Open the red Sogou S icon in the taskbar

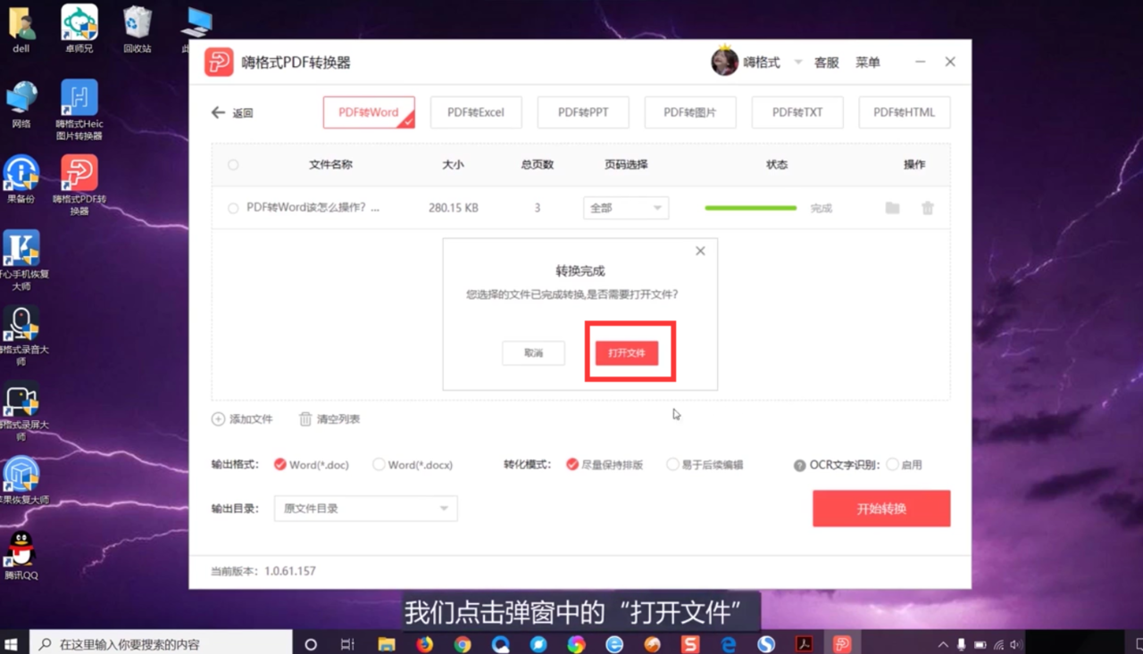point(690,644)
